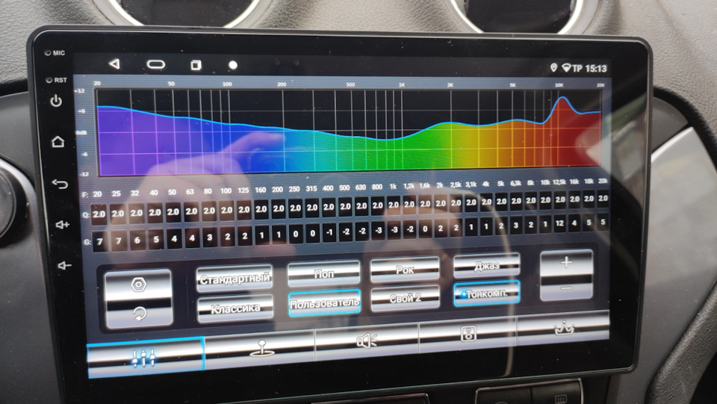Select the Q value cell under 500 Hz

click(x=345, y=206)
